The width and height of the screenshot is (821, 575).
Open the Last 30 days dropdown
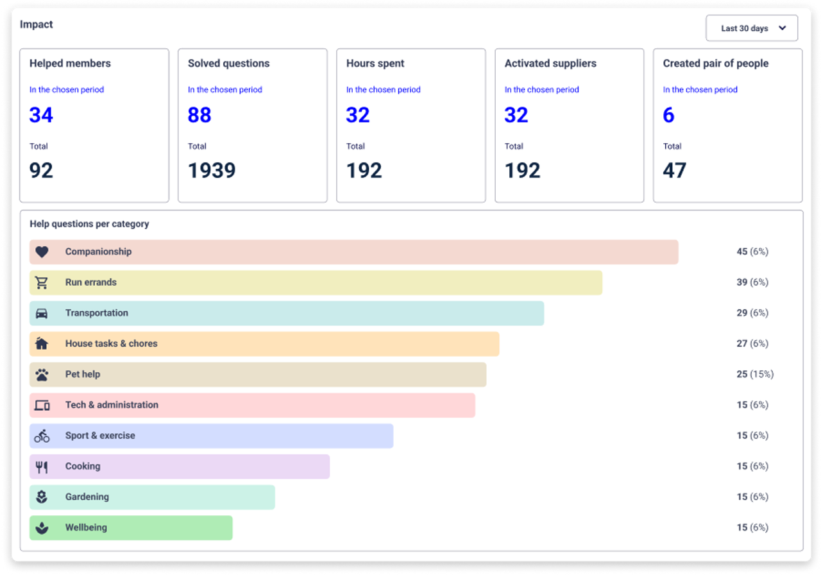(x=752, y=28)
